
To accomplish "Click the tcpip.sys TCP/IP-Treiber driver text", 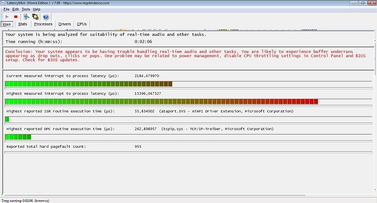I will point(217,129).
